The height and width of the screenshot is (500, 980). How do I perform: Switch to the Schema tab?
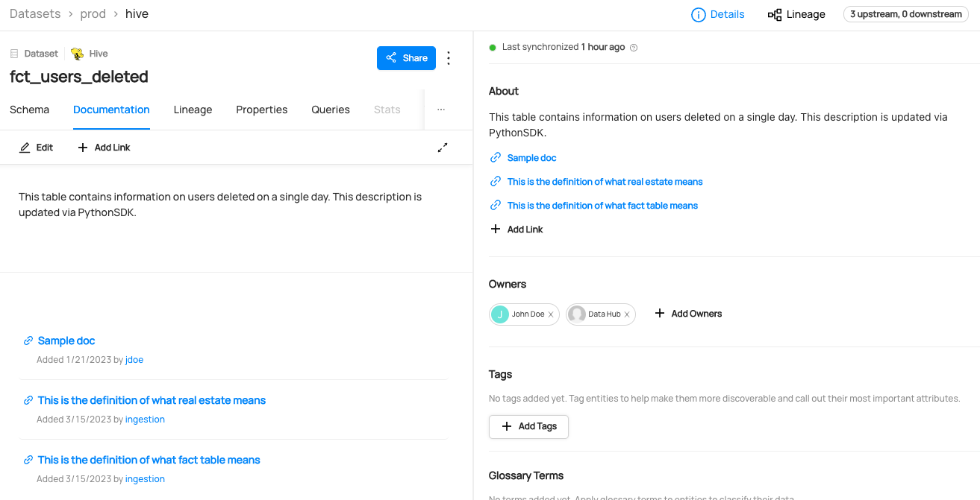pos(29,110)
